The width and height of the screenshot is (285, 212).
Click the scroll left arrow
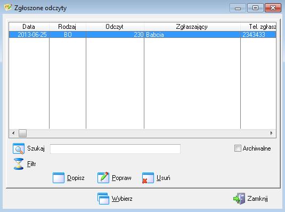click(13, 133)
